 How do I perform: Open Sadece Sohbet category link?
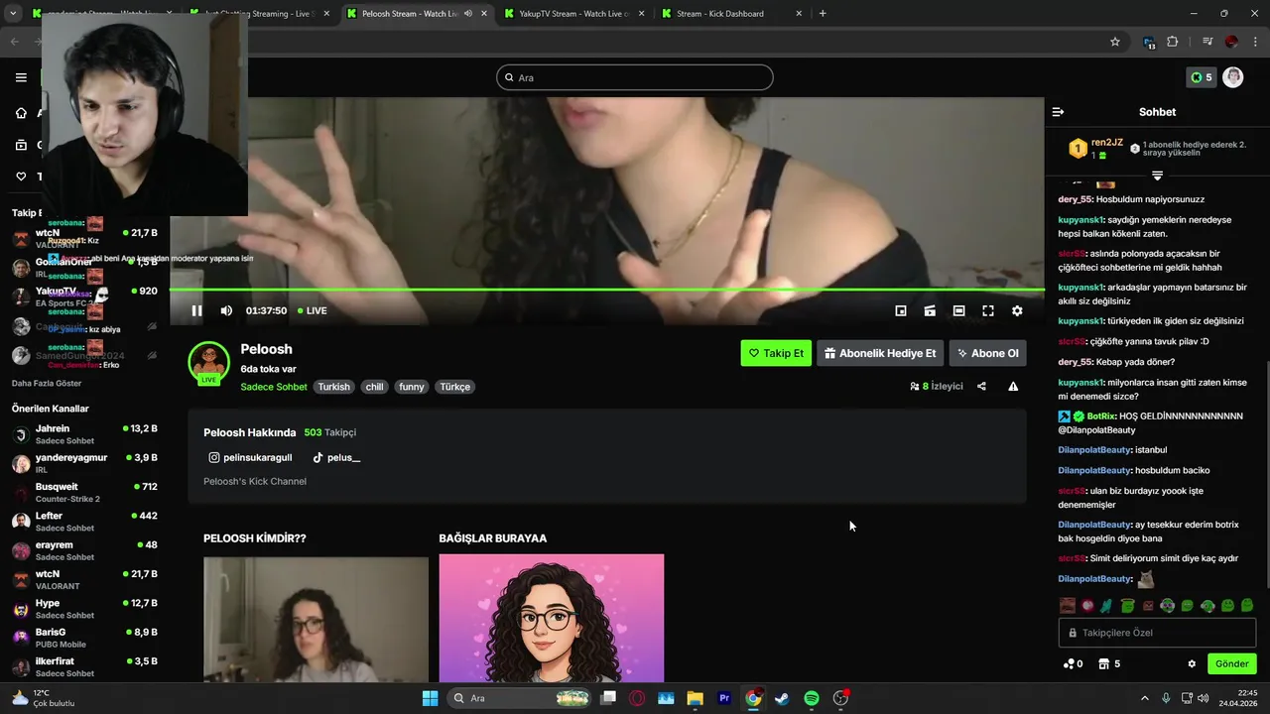(274, 387)
